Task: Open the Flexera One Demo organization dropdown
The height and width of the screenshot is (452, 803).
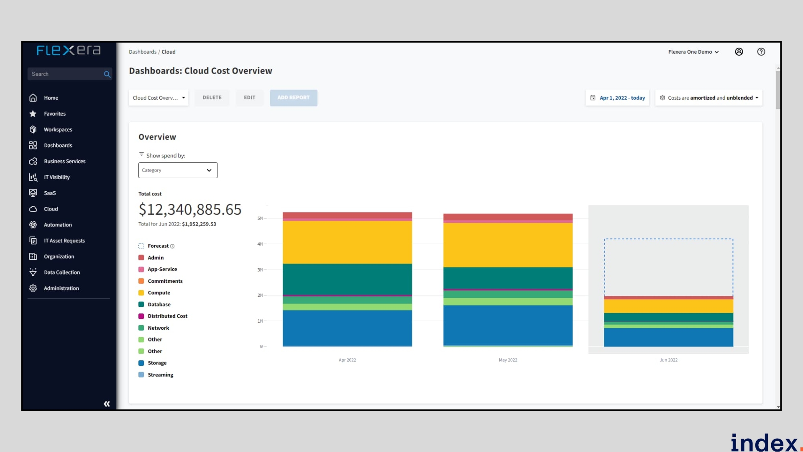Action: coord(693,52)
